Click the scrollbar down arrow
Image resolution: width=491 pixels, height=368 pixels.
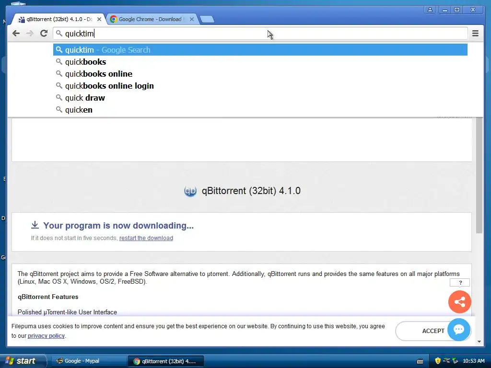[479, 342]
